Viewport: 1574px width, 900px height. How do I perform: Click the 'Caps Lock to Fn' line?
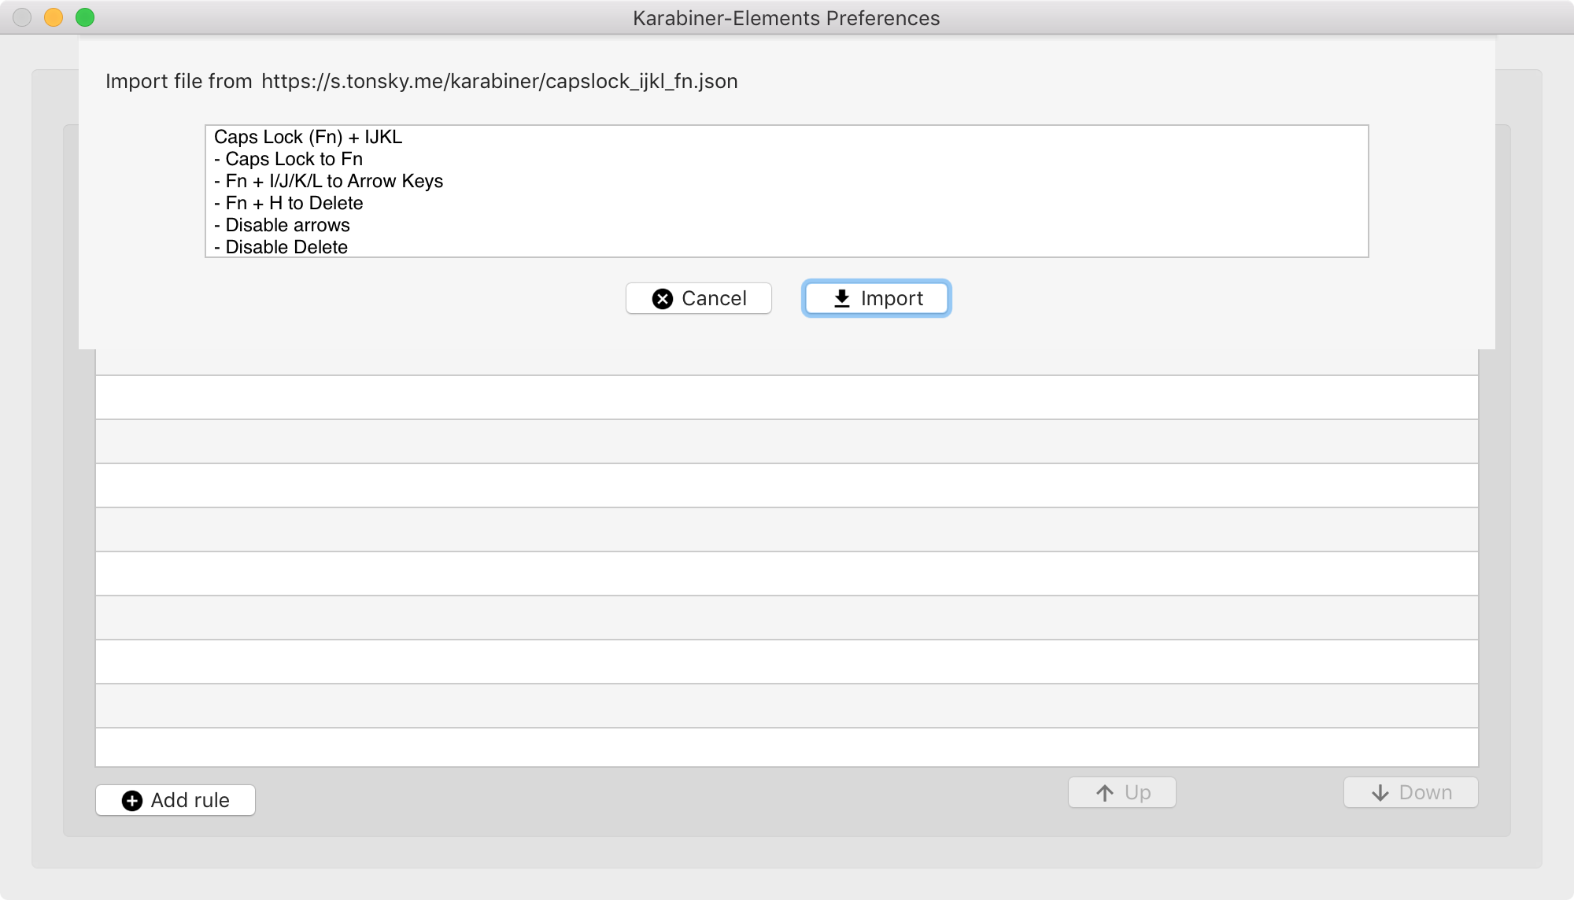[289, 159]
